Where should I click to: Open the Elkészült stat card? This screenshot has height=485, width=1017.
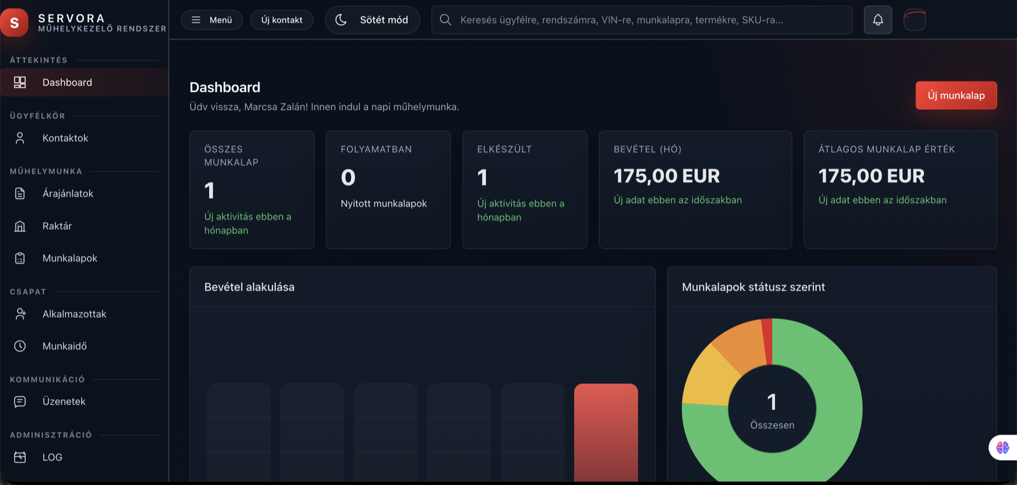click(525, 190)
